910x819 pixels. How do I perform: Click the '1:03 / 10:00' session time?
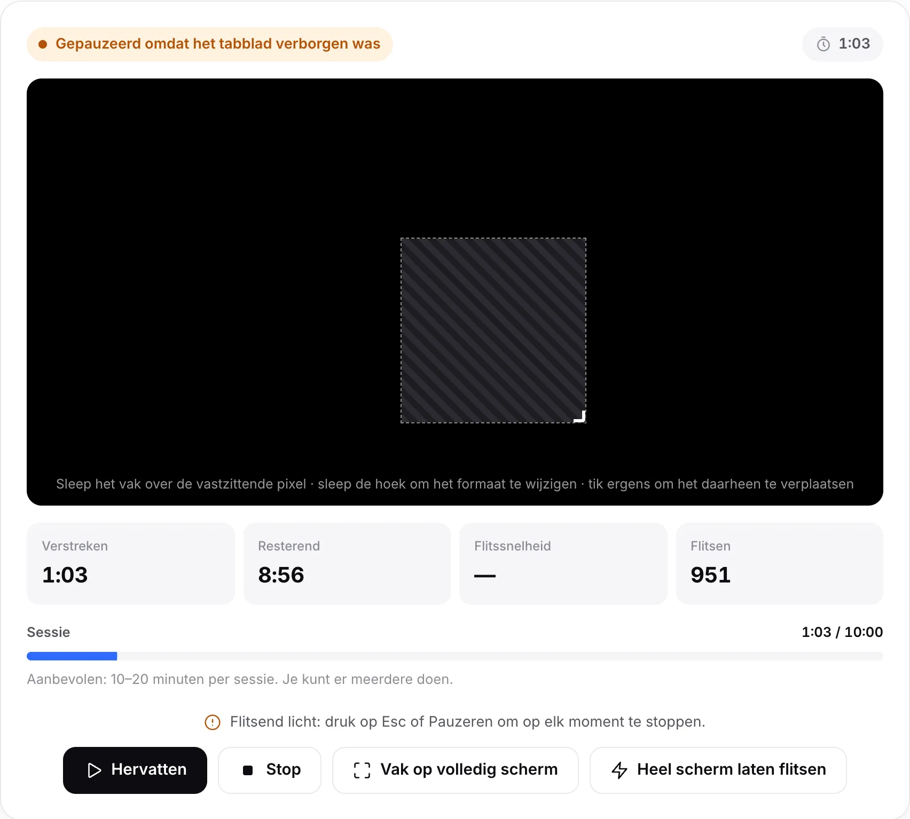pyautogui.click(x=842, y=632)
